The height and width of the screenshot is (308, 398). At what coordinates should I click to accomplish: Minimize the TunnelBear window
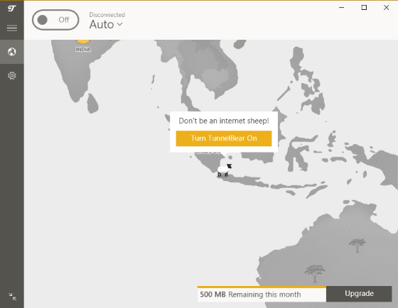[x=342, y=8]
